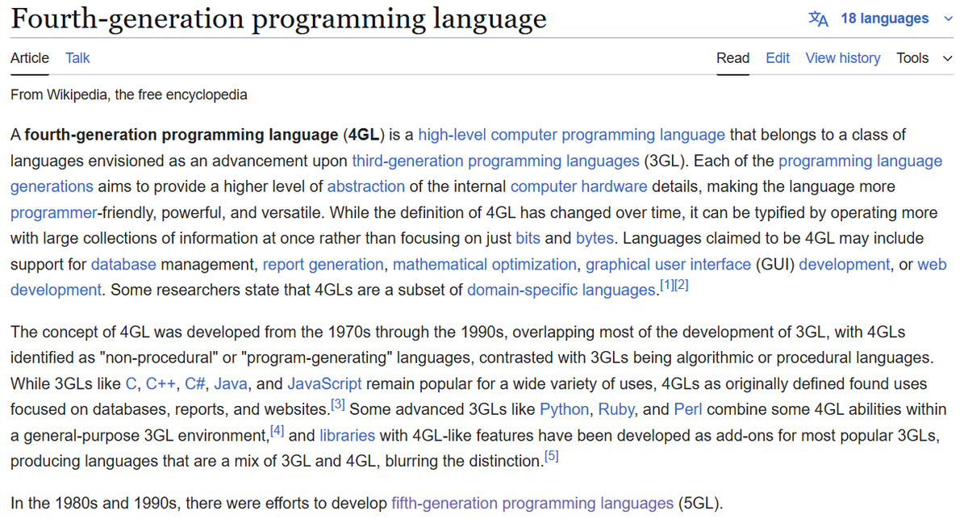Open the abstraction link

[x=366, y=186]
